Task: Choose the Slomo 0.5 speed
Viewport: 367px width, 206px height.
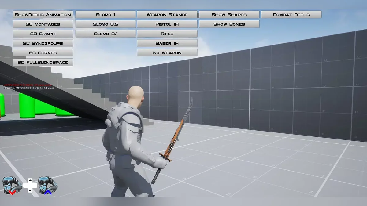Action: 106,24
